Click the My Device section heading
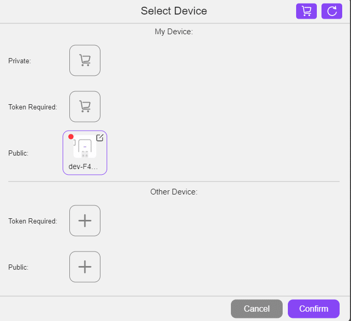 coord(174,32)
